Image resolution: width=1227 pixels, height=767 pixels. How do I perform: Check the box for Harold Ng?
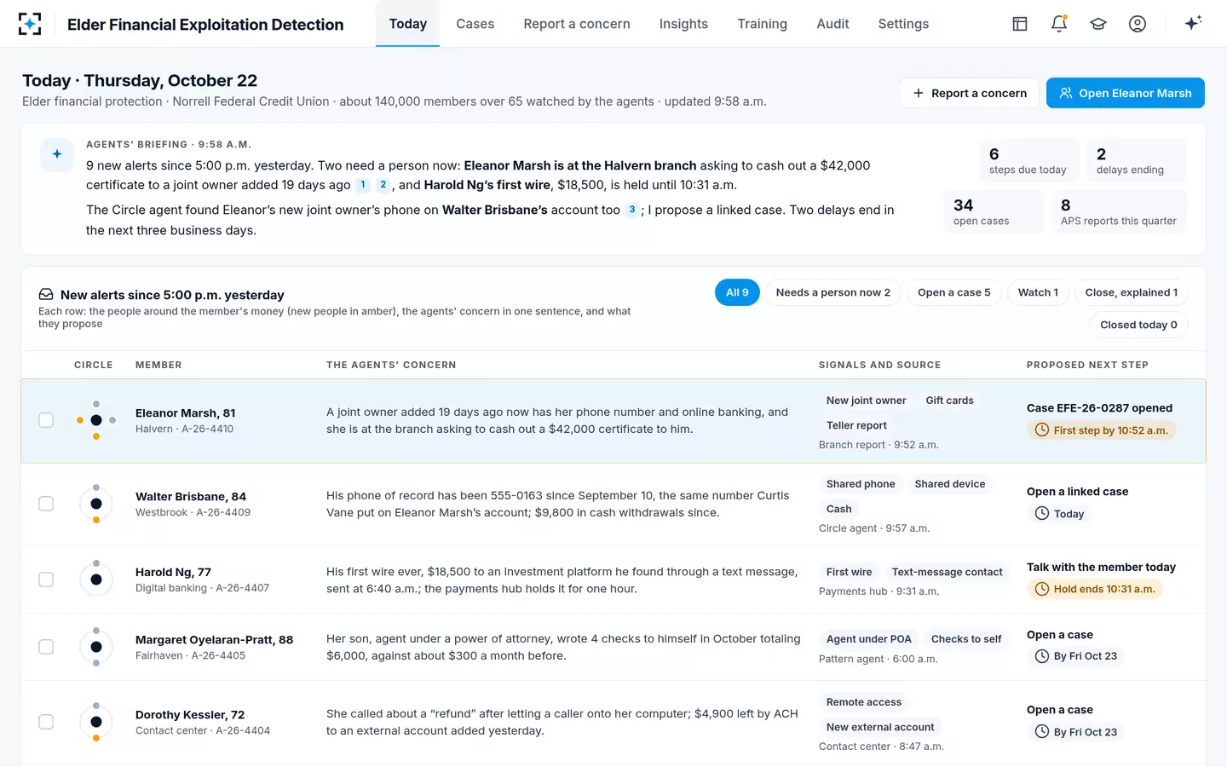pyautogui.click(x=46, y=580)
